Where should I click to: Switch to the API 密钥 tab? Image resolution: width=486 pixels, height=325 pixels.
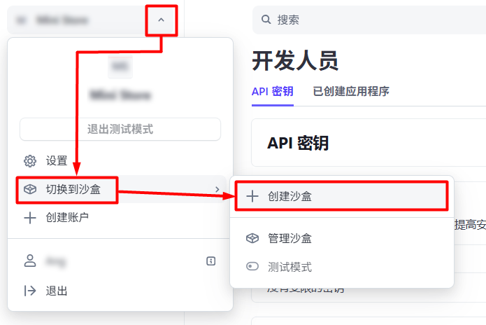(x=272, y=91)
